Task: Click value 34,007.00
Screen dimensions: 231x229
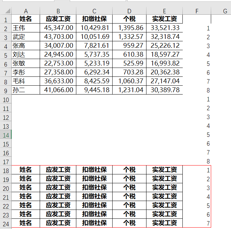Action: tap(58, 46)
